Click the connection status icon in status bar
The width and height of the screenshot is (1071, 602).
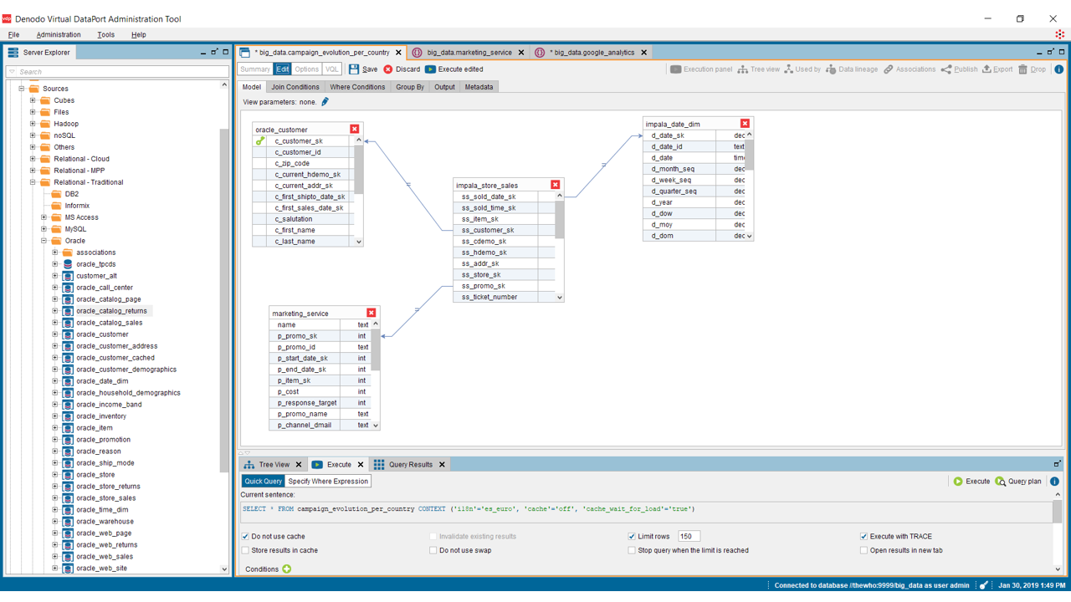tap(984, 585)
